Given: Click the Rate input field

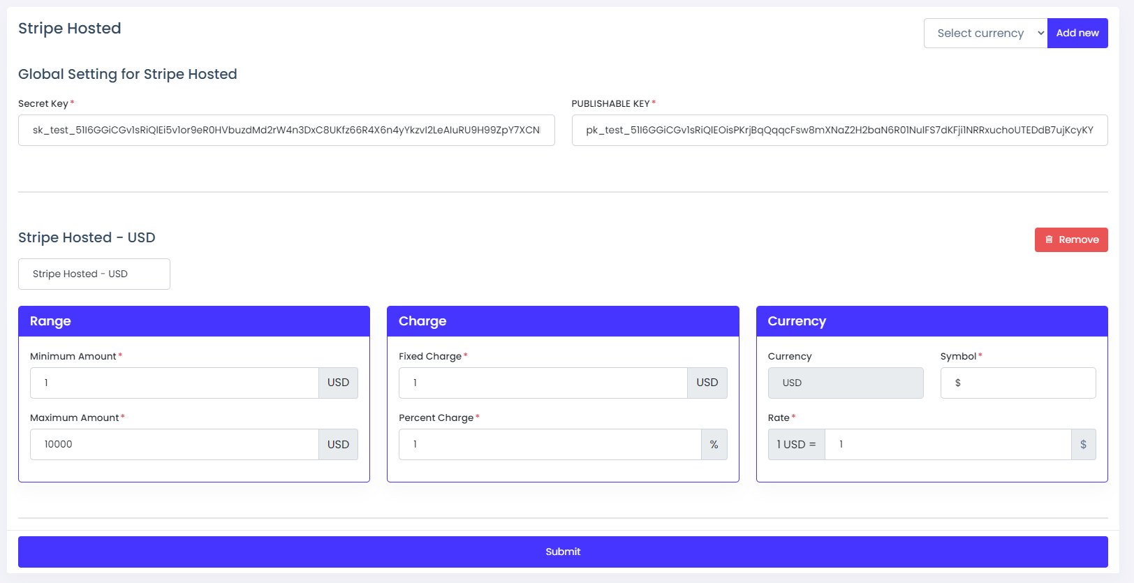Looking at the screenshot, I should [x=948, y=444].
